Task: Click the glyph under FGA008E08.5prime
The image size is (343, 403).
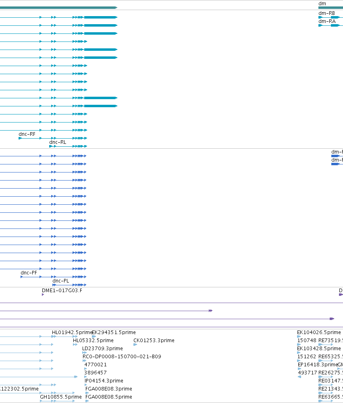Action: 87,401
